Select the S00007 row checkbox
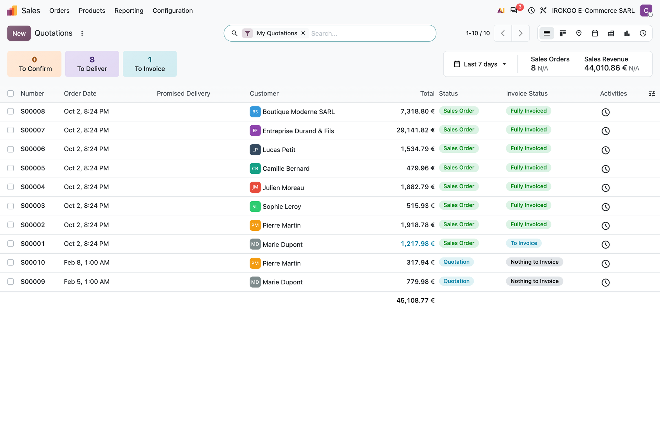Image resolution: width=660 pixels, height=435 pixels. point(11,130)
